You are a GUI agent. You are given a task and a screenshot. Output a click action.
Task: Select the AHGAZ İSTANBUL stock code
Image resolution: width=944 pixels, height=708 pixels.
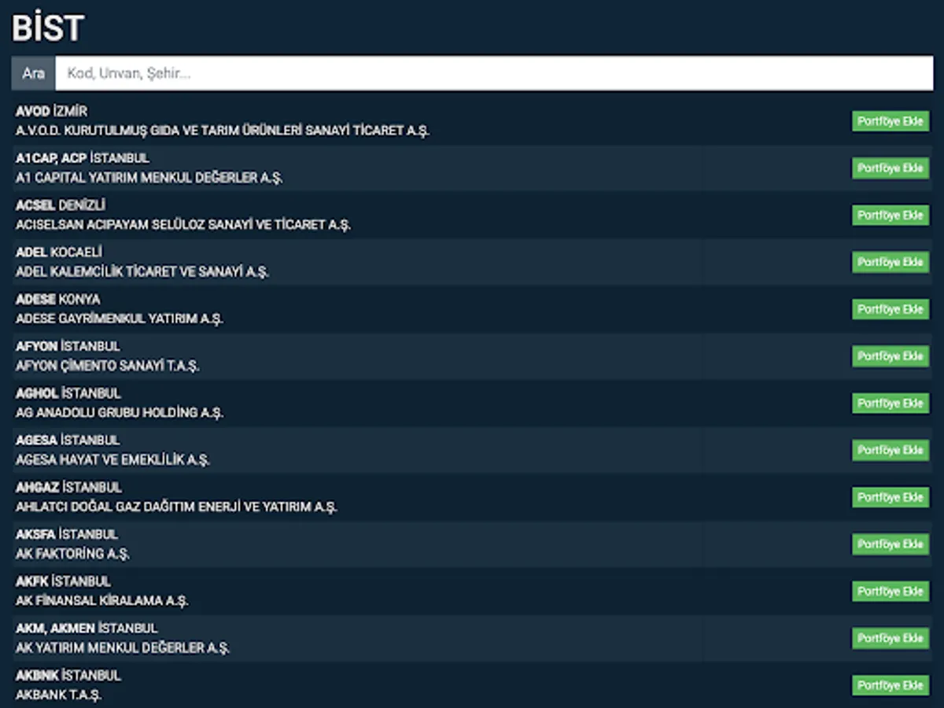(x=68, y=488)
